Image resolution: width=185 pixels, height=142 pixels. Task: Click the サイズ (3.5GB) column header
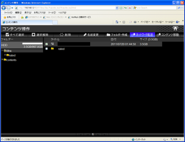coord(149,39)
